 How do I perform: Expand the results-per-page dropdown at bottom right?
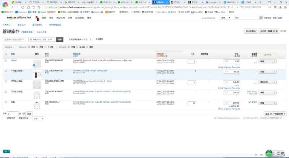[275, 114]
